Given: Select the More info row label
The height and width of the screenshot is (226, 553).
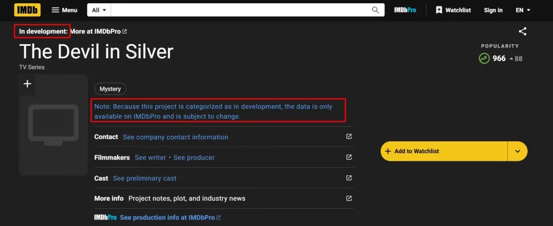Looking at the screenshot, I should pyautogui.click(x=109, y=198).
